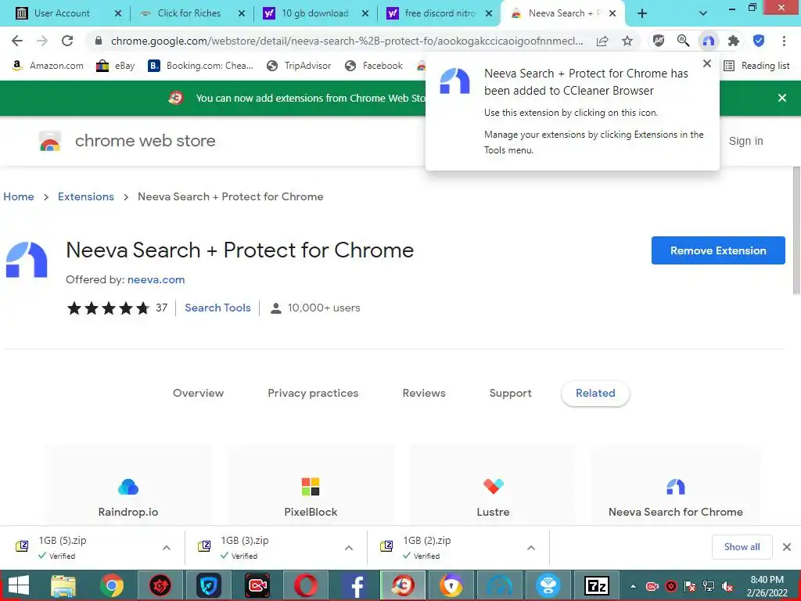Expand options for 1GB (3).zip download
801x601 pixels.
coord(349,547)
